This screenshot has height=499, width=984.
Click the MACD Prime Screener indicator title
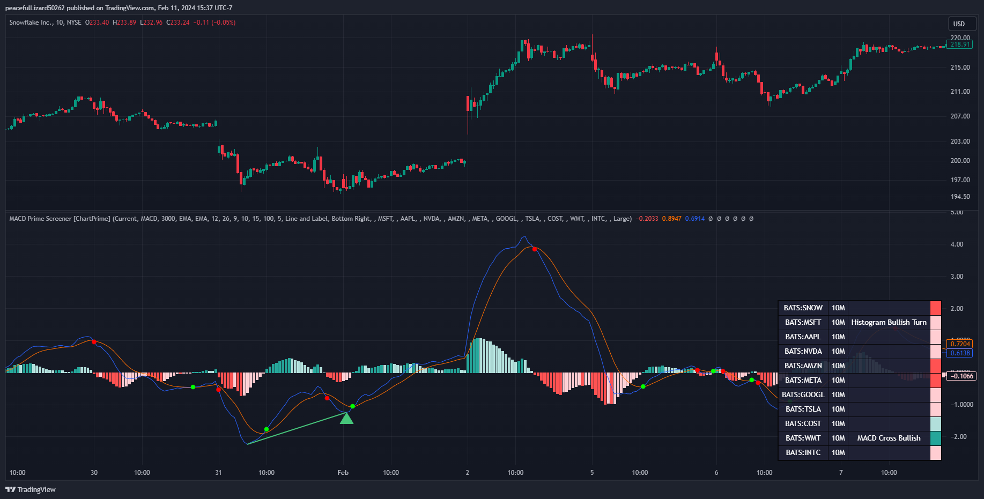pos(60,219)
